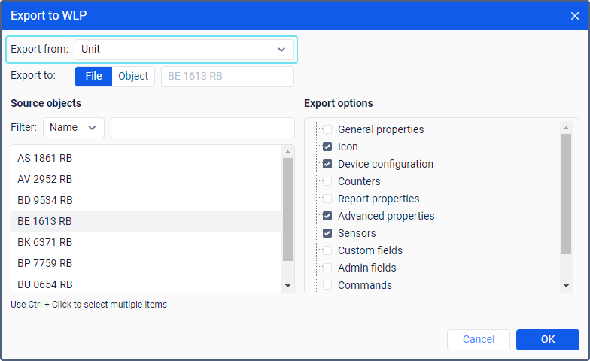Select File as export destination

point(93,77)
